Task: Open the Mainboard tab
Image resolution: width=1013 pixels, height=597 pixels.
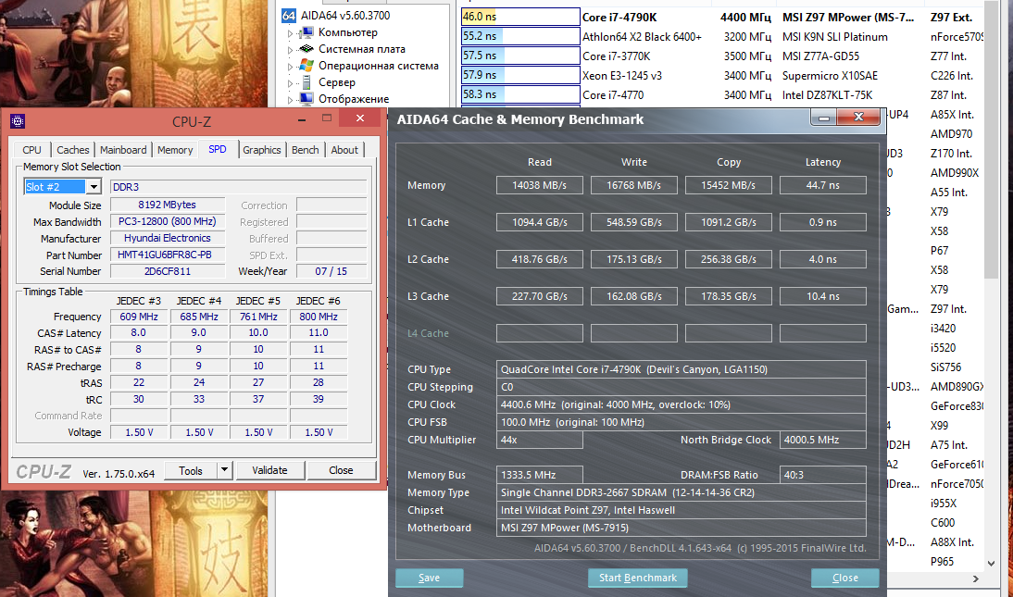Action: pyautogui.click(x=123, y=150)
